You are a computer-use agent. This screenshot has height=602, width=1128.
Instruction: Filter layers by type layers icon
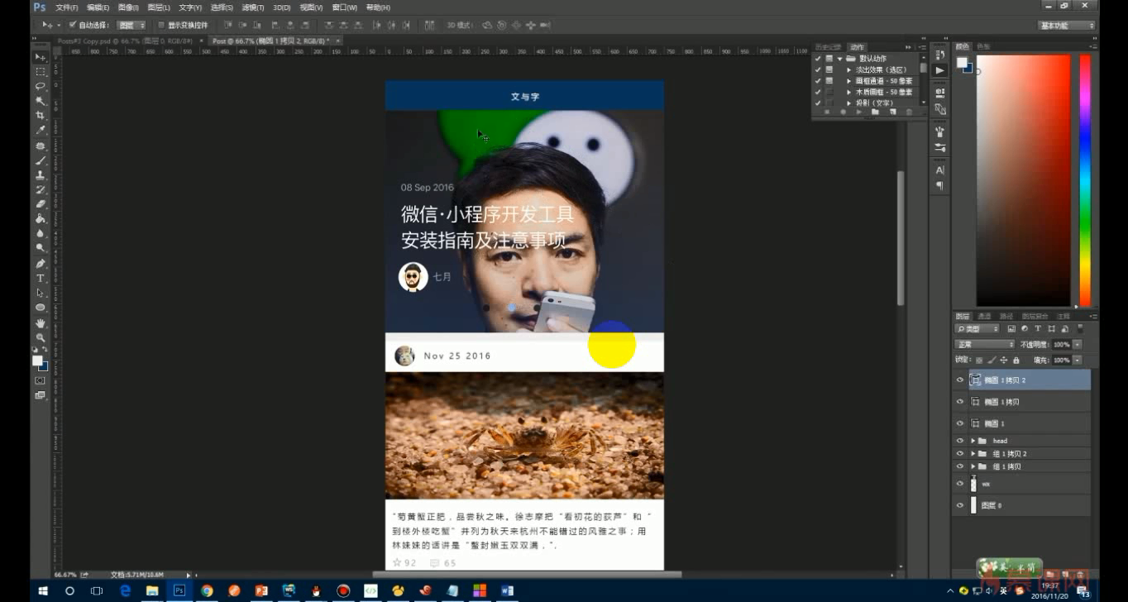[1038, 329]
